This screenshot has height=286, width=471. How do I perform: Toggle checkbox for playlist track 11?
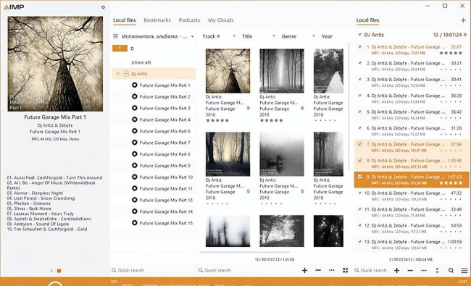tap(360, 209)
